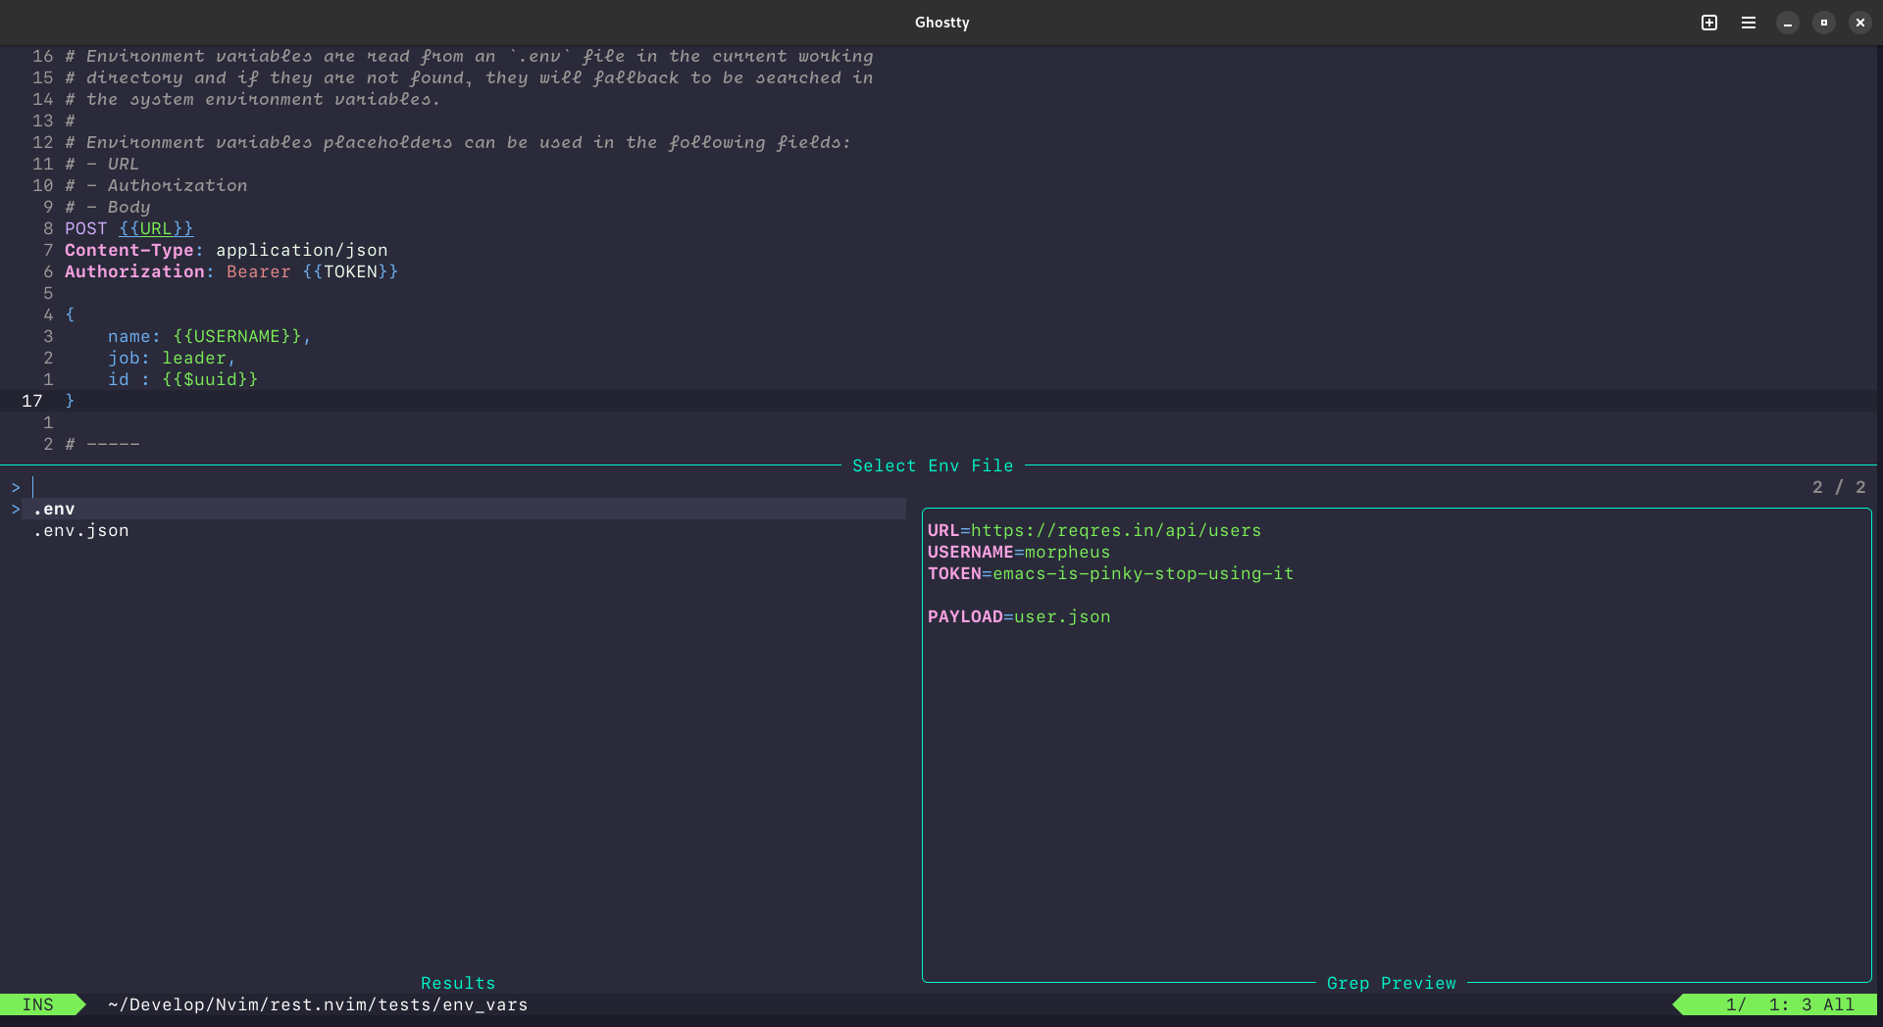This screenshot has height=1027, width=1883.
Task: Click the Bearer keyword
Action: tap(259, 271)
